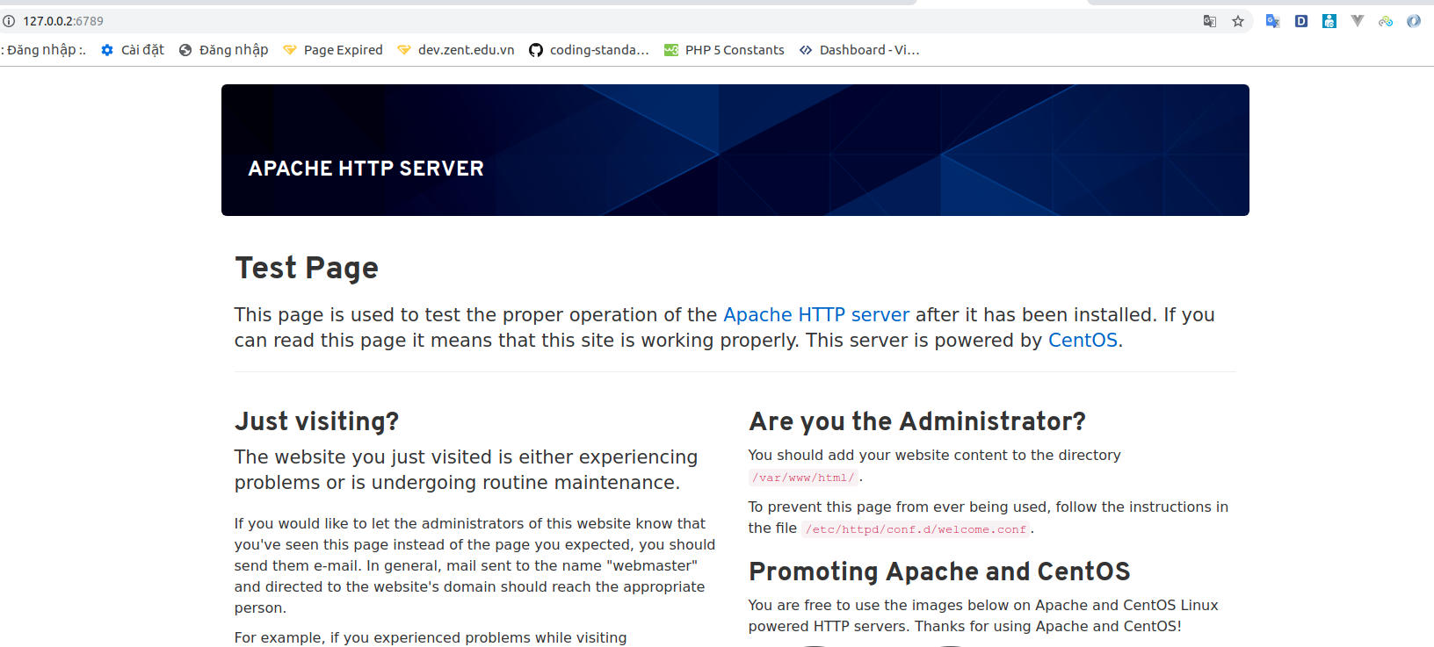Open the coding-standa... GitHub bookmark
The width and height of the screenshot is (1434, 647).
tap(589, 50)
